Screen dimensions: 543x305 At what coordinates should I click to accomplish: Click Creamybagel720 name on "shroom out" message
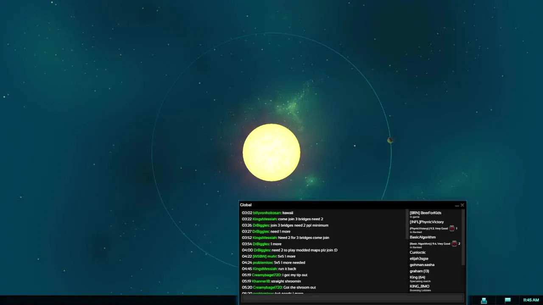267,288
